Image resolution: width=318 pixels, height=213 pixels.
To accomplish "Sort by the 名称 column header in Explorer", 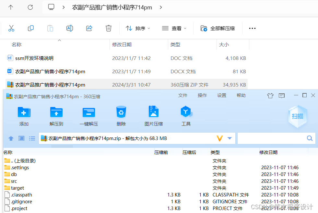I will point(17,45).
